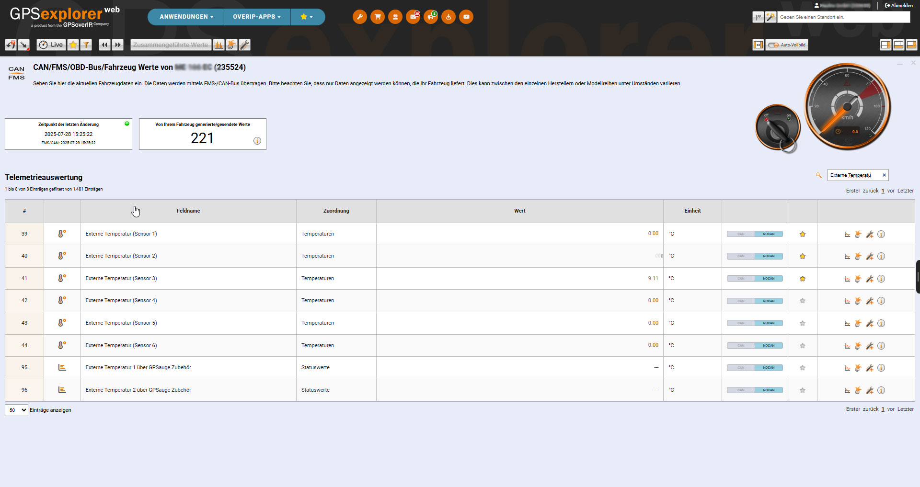Click the orange shopping cart icon

(x=378, y=17)
